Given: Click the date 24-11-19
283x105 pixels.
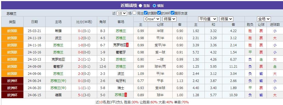Looking at the screenshot, I should tap(35, 38).
